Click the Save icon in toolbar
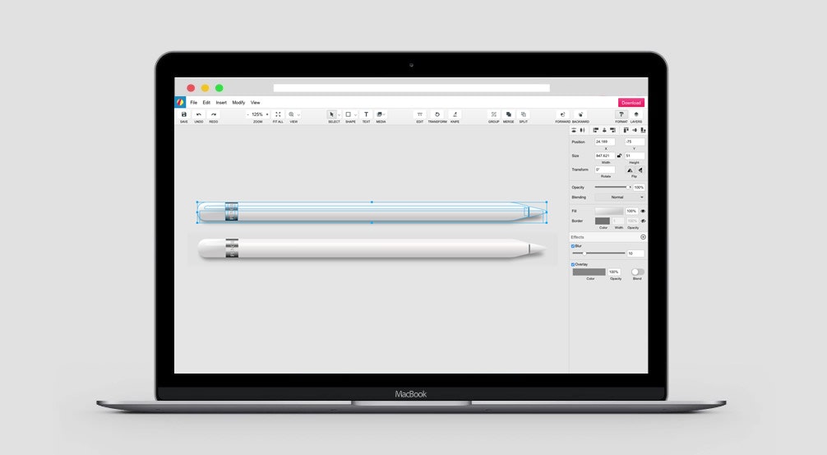The height and width of the screenshot is (455, 827). (x=184, y=114)
